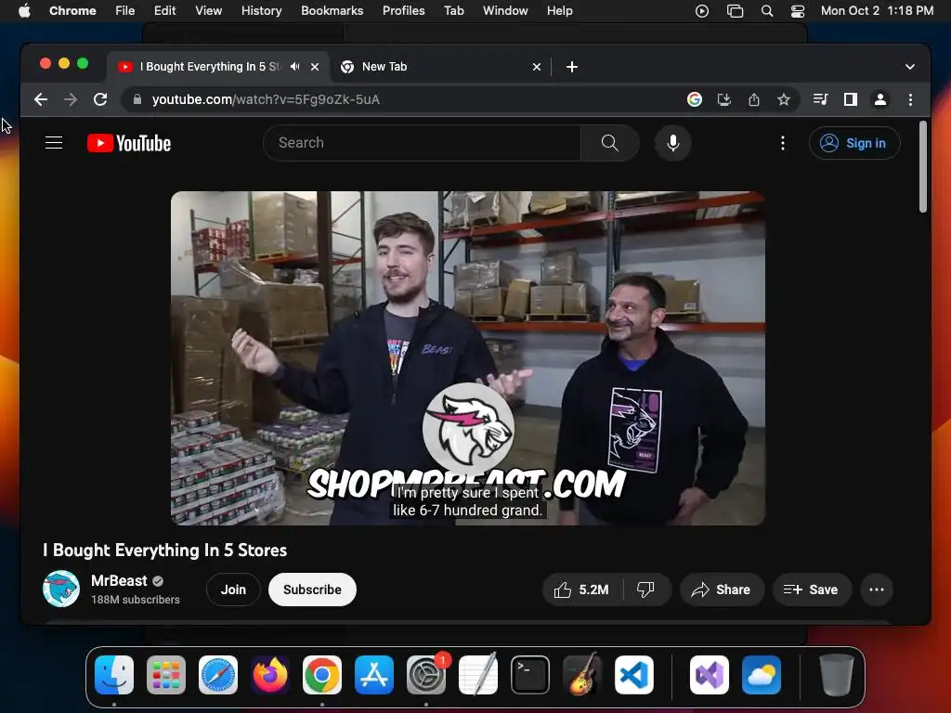951x713 pixels.
Task: Save the video to a playlist
Action: 812,590
